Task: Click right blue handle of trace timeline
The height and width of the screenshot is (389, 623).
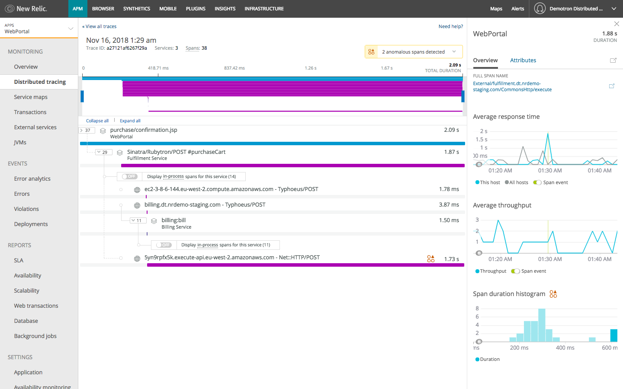Action: click(463, 96)
